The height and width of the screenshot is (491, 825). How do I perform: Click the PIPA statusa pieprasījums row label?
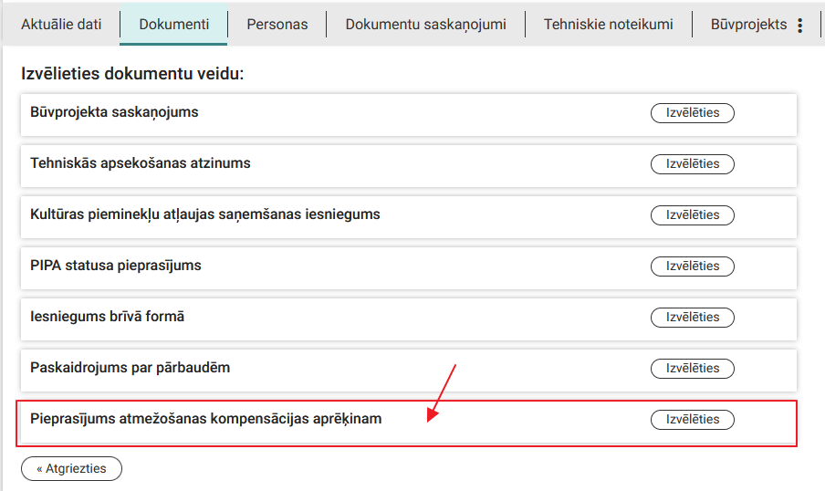click(116, 266)
